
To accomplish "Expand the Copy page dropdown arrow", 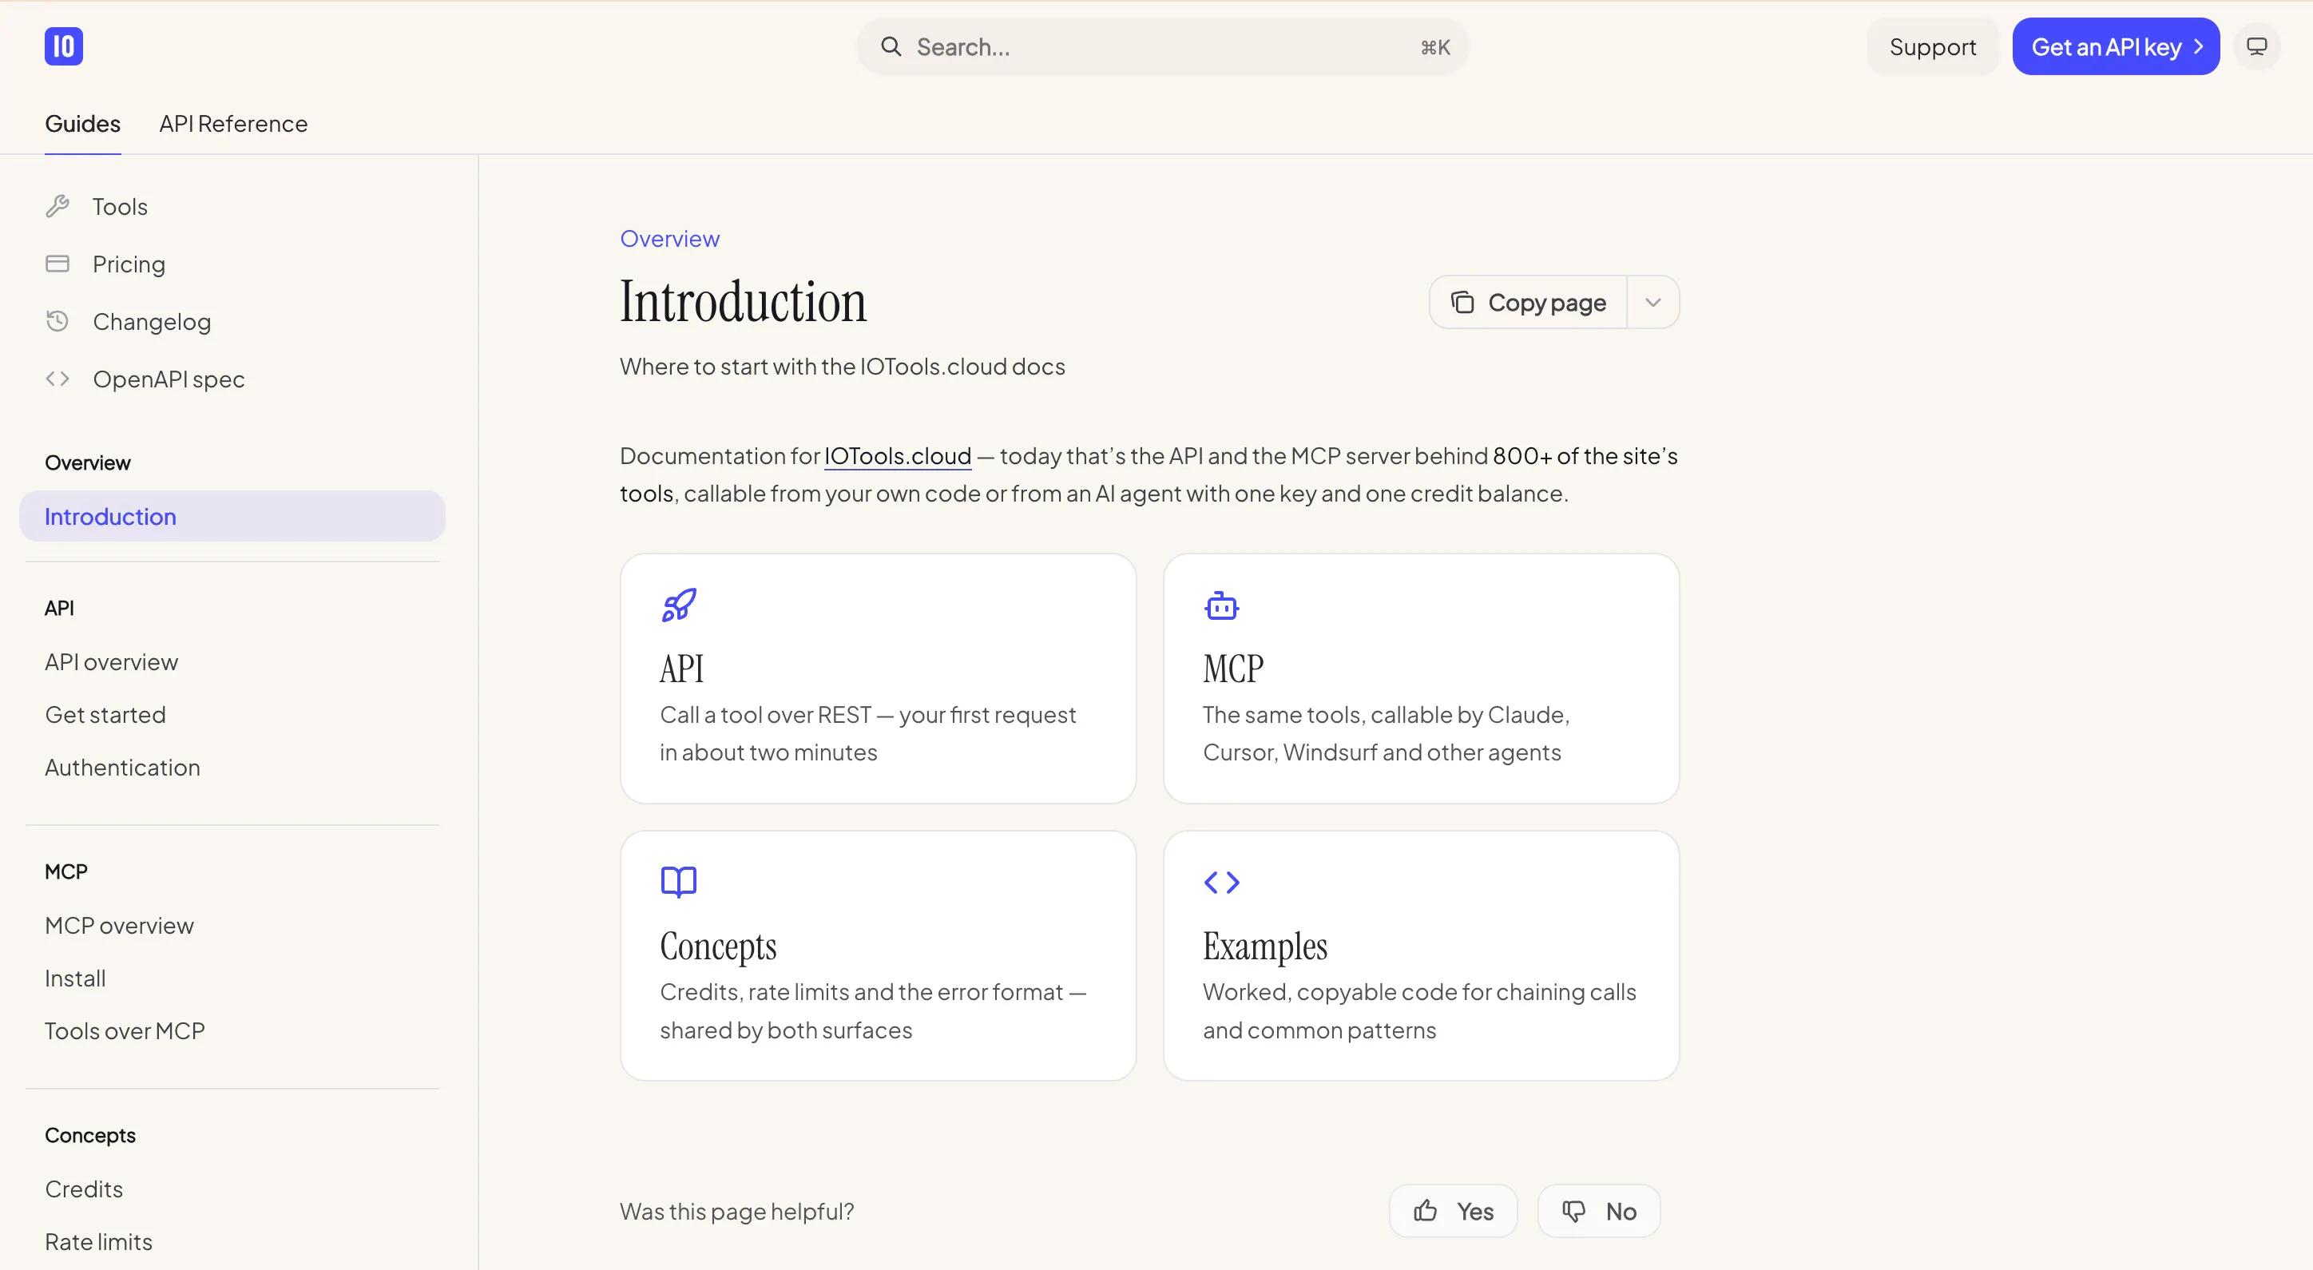I will (1653, 303).
